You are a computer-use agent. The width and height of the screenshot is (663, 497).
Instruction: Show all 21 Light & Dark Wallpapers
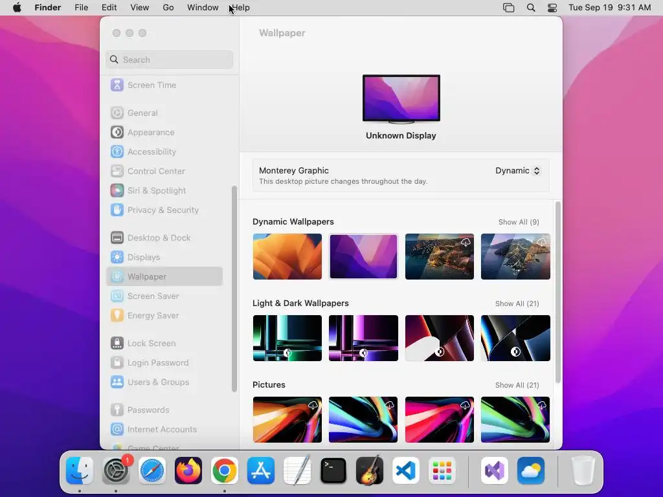click(x=517, y=304)
